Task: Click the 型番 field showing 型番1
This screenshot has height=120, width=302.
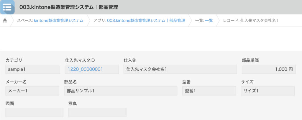Action: coord(209,91)
